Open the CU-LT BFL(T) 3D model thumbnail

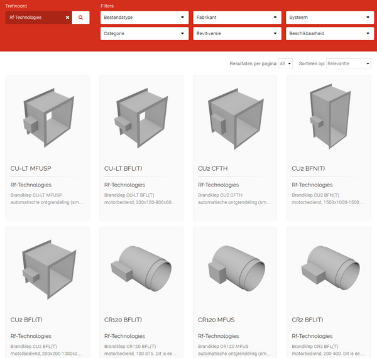pos(141,118)
